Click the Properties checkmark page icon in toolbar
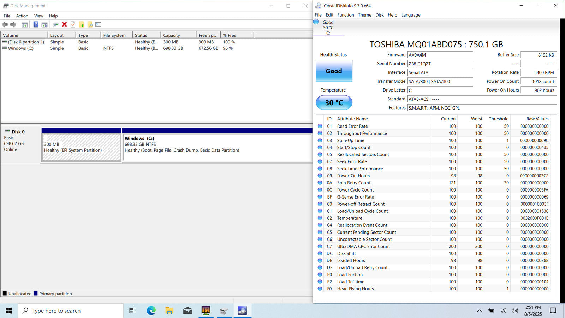Viewport: 565px width, 318px height. click(73, 24)
